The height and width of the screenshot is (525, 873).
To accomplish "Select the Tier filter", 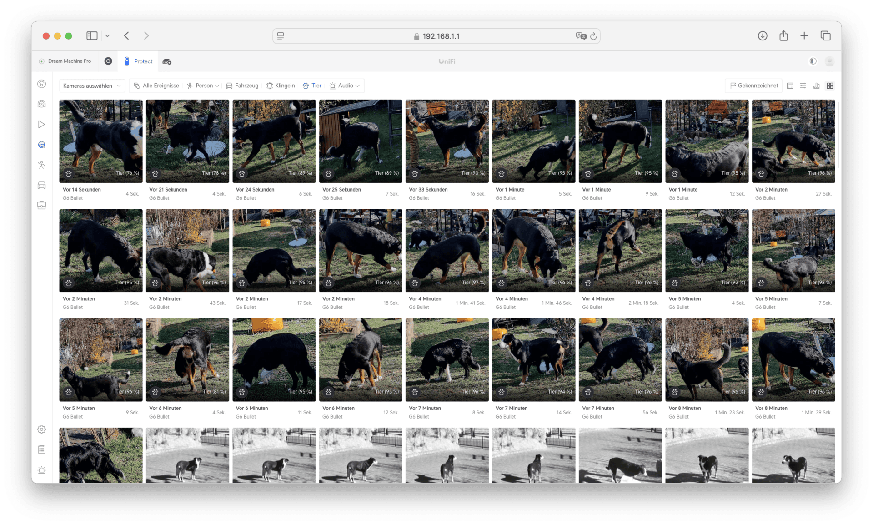I will pos(312,86).
